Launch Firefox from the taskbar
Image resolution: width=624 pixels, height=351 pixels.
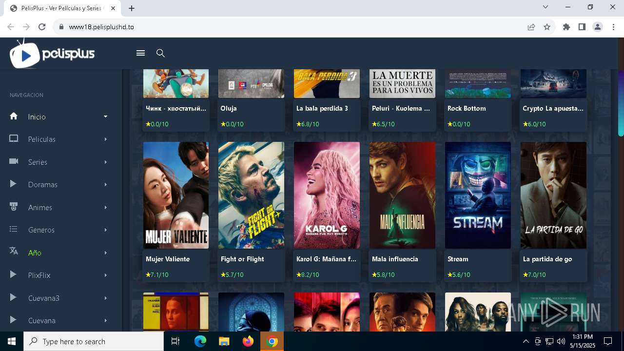(248, 341)
